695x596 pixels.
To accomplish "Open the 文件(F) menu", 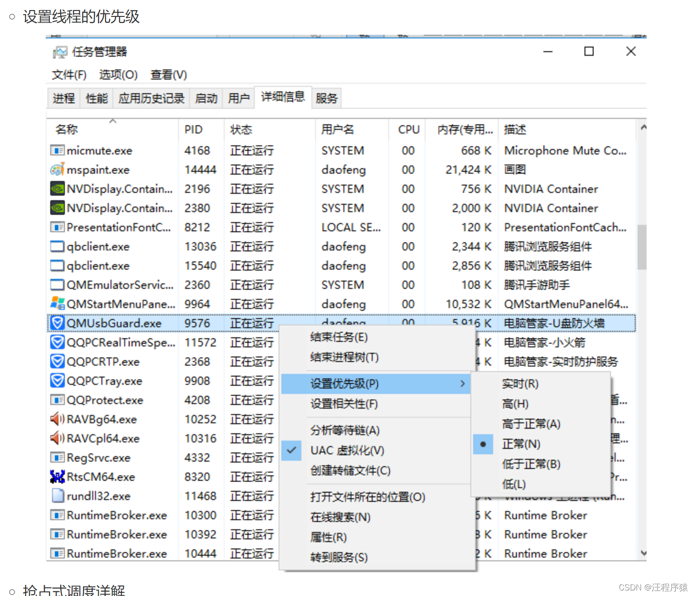I will 69,74.
